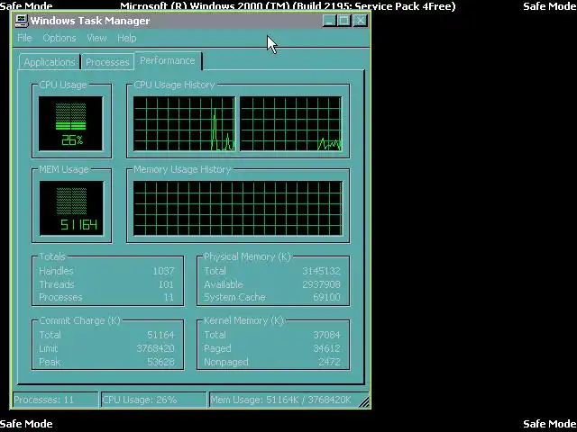The height and width of the screenshot is (432, 577).
Task: Open the File menu
Action: tap(24, 38)
